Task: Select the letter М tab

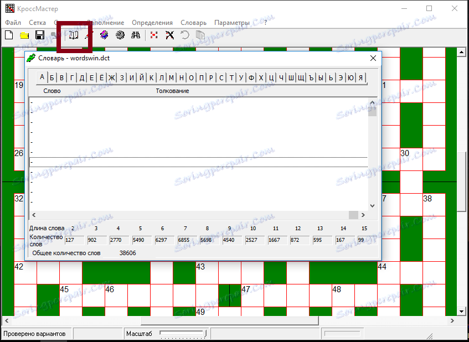Action: (x=172, y=78)
